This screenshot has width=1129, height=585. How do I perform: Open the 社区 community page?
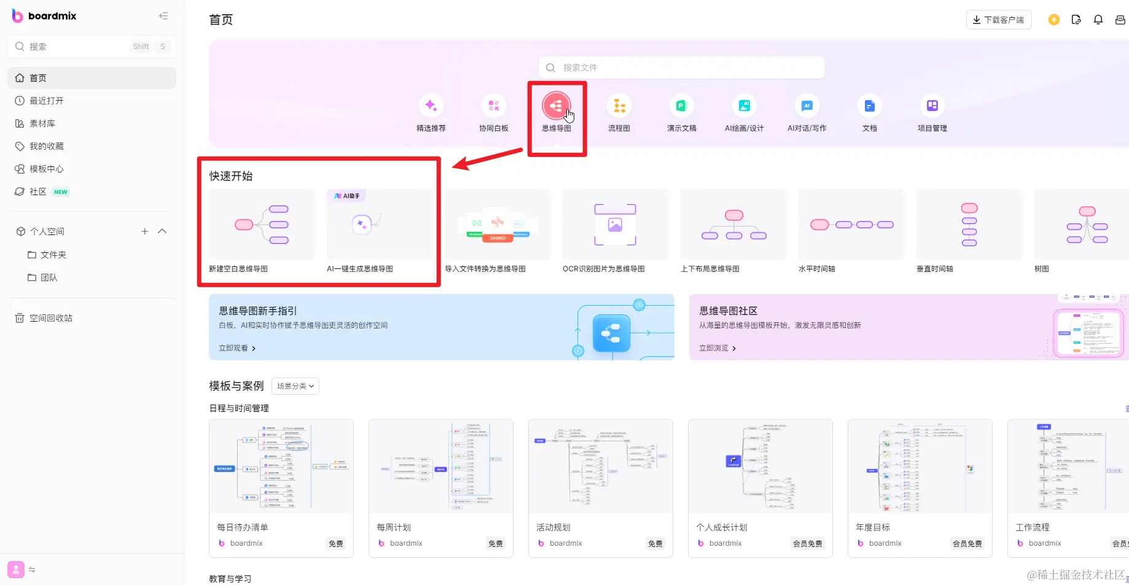tap(38, 192)
